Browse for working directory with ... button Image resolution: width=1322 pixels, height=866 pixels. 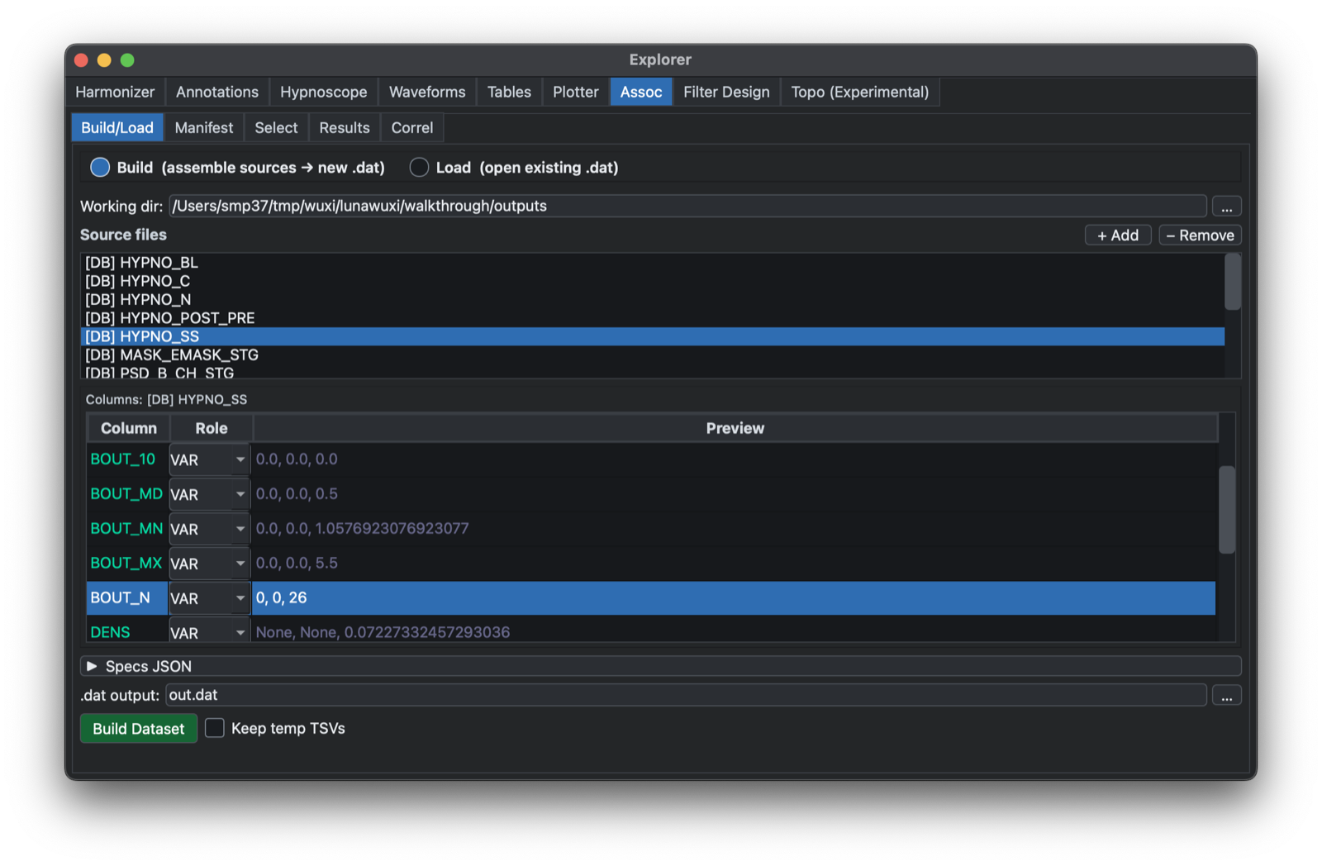click(1226, 207)
